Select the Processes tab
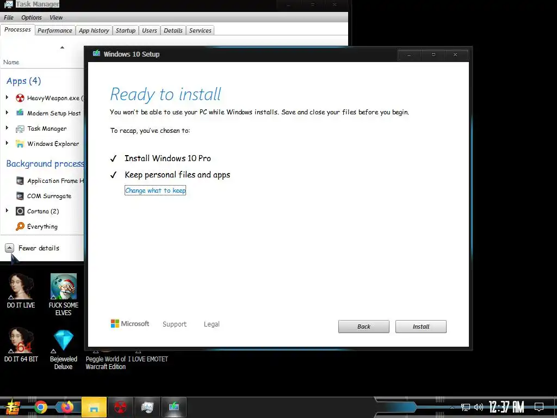This screenshot has width=557, height=418. (x=17, y=30)
